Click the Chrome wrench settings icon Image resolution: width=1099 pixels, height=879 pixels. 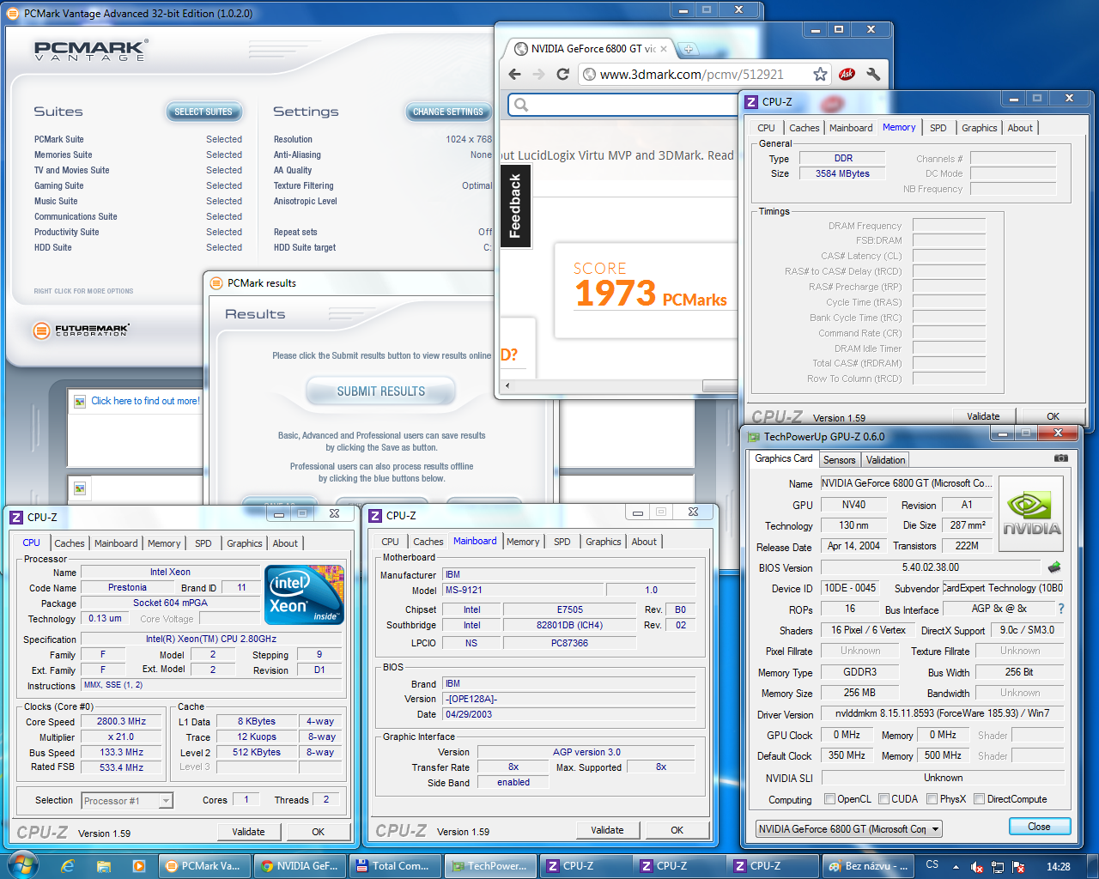tap(873, 74)
